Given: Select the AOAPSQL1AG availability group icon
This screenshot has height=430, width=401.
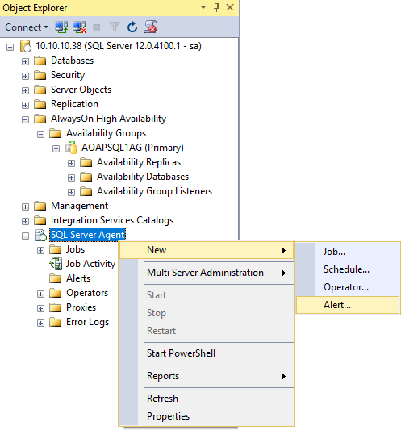Looking at the screenshot, I should pyautogui.click(x=71, y=148).
